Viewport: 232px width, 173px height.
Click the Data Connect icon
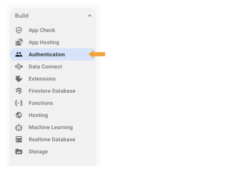click(19, 67)
